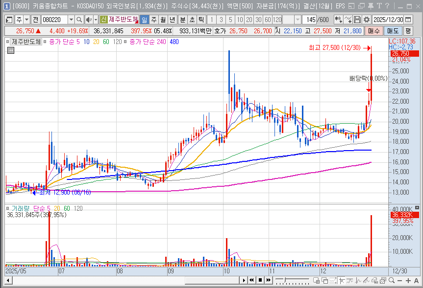The width and height of the screenshot is (423, 288).
Task: Open the calendar date picker icon
Action: (408, 20)
